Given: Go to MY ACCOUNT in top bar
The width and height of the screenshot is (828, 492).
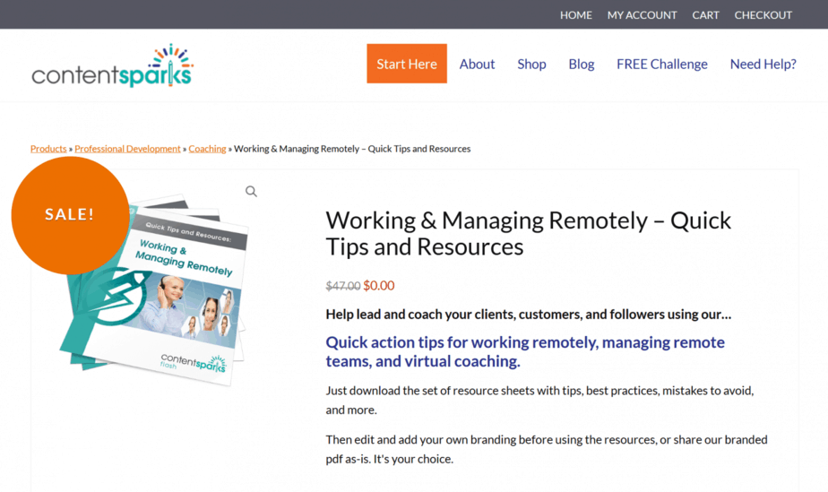Looking at the screenshot, I should tap(642, 15).
